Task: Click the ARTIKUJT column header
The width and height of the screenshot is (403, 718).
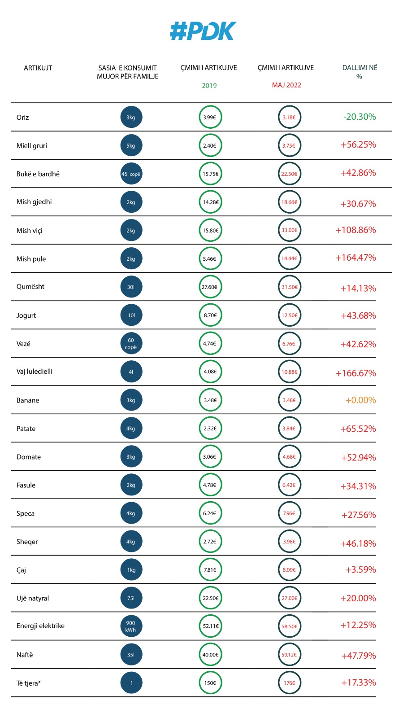Action: click(x=38, y=68)
